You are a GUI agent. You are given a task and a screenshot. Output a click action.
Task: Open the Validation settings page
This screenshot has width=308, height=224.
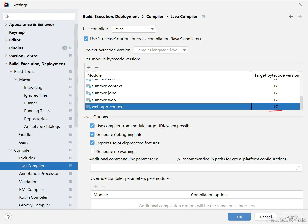pyautogui.click(x=28, y=182)
